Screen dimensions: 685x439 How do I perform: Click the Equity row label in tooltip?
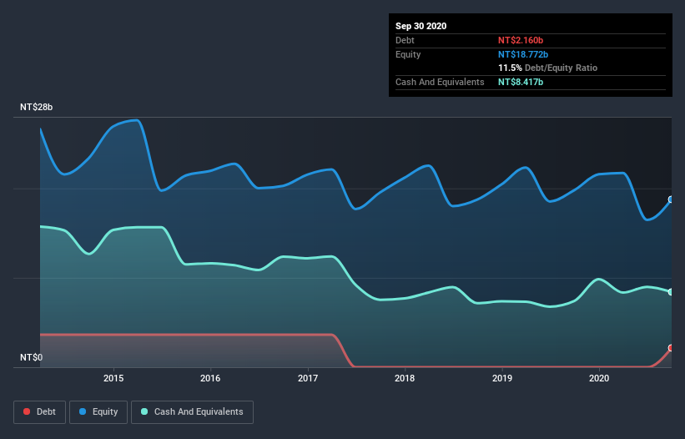(408, 54)
